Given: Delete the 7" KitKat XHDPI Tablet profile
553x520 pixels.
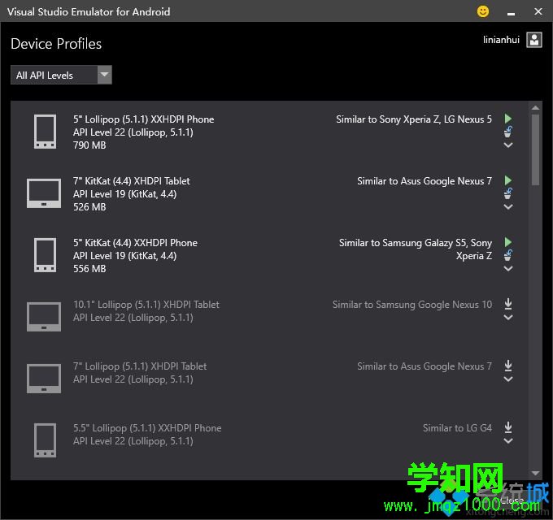Looking at the screenshot, I should click(507, 193).
